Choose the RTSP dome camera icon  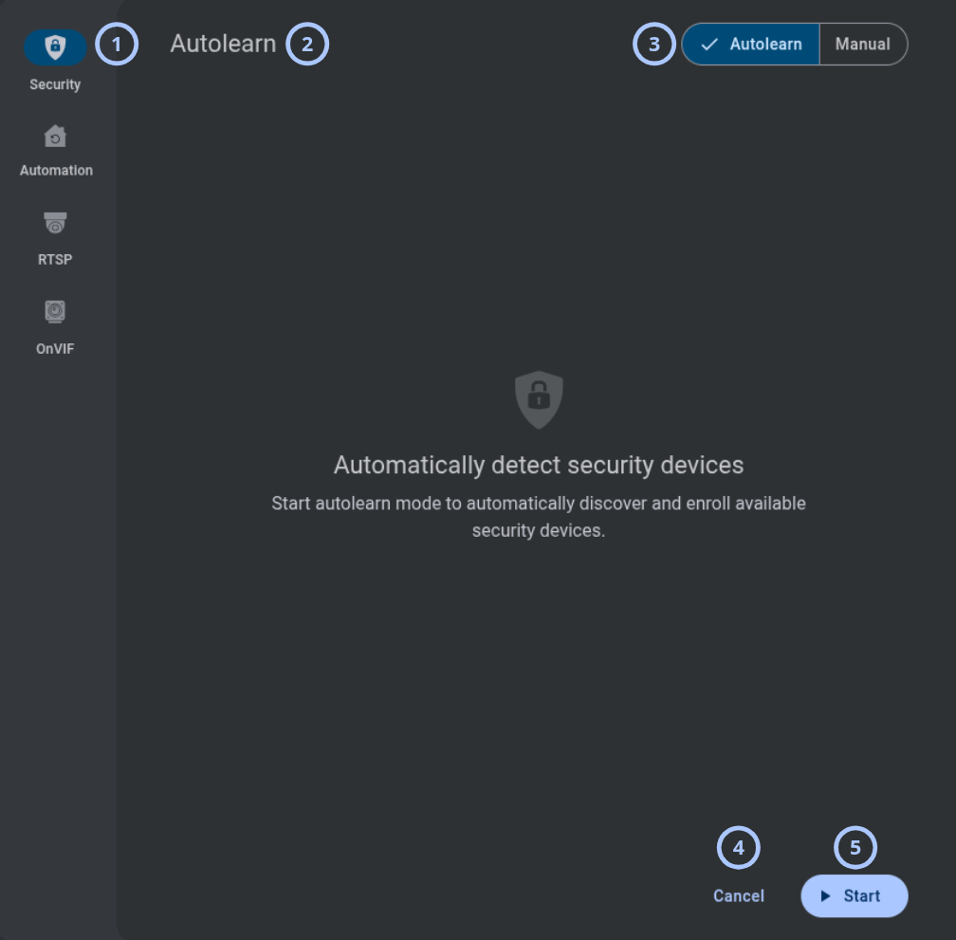coord(55,223)
